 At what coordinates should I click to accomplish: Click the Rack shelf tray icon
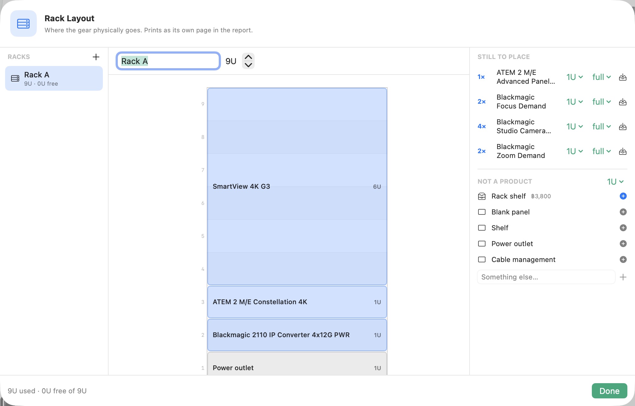[482, 196]
